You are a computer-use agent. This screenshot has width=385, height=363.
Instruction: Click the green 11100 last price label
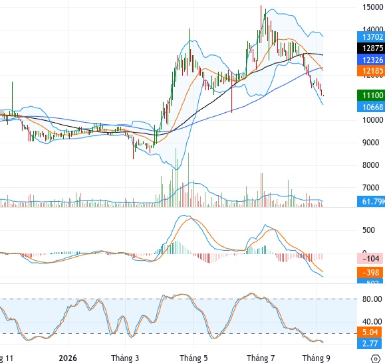pyautogui.click(x=371, y=95)
